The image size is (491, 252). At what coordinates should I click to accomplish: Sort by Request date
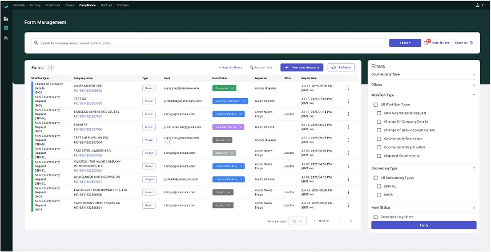click(261, 67)
